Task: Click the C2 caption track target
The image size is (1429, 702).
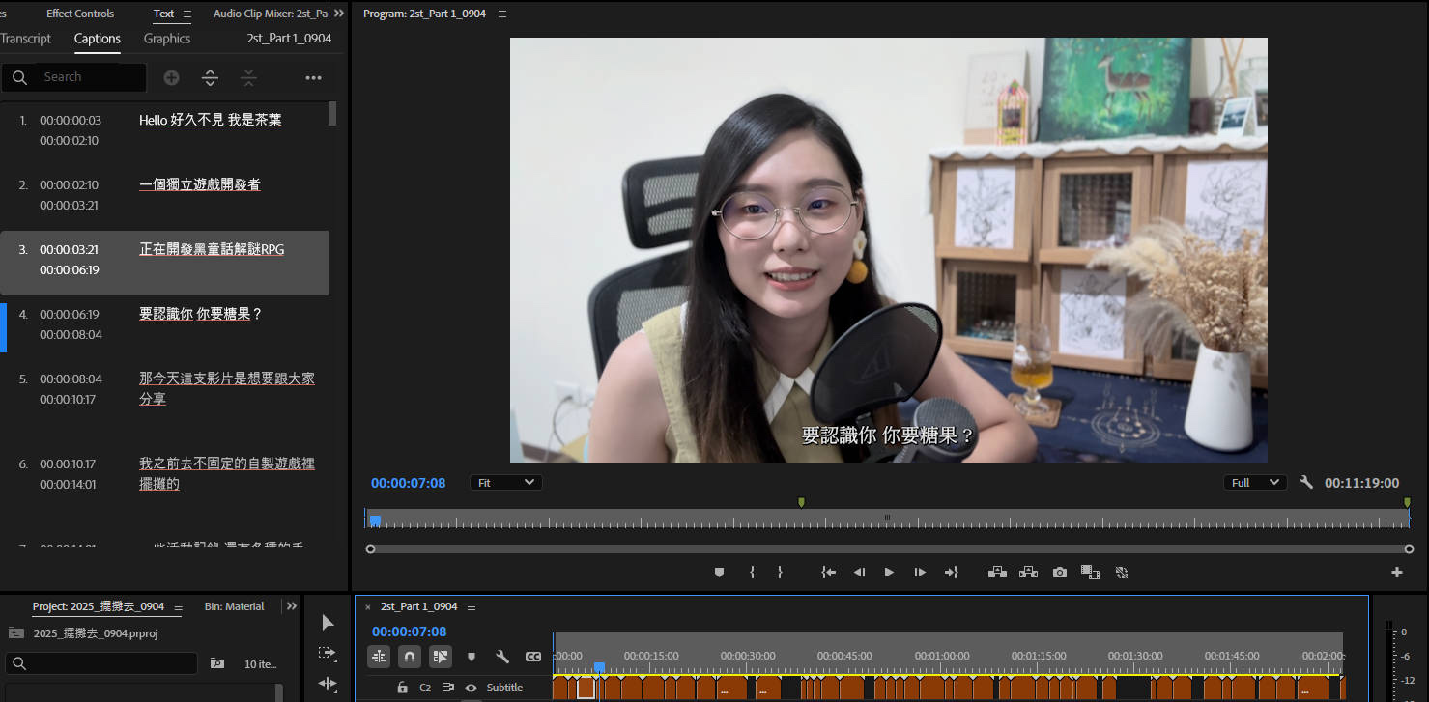Action: pos(425,688)
